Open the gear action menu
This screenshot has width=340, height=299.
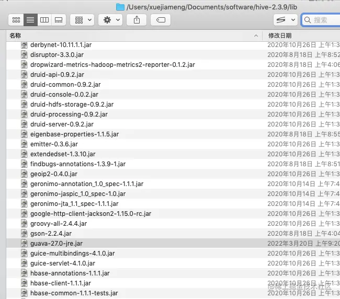[x=110, y=20]
